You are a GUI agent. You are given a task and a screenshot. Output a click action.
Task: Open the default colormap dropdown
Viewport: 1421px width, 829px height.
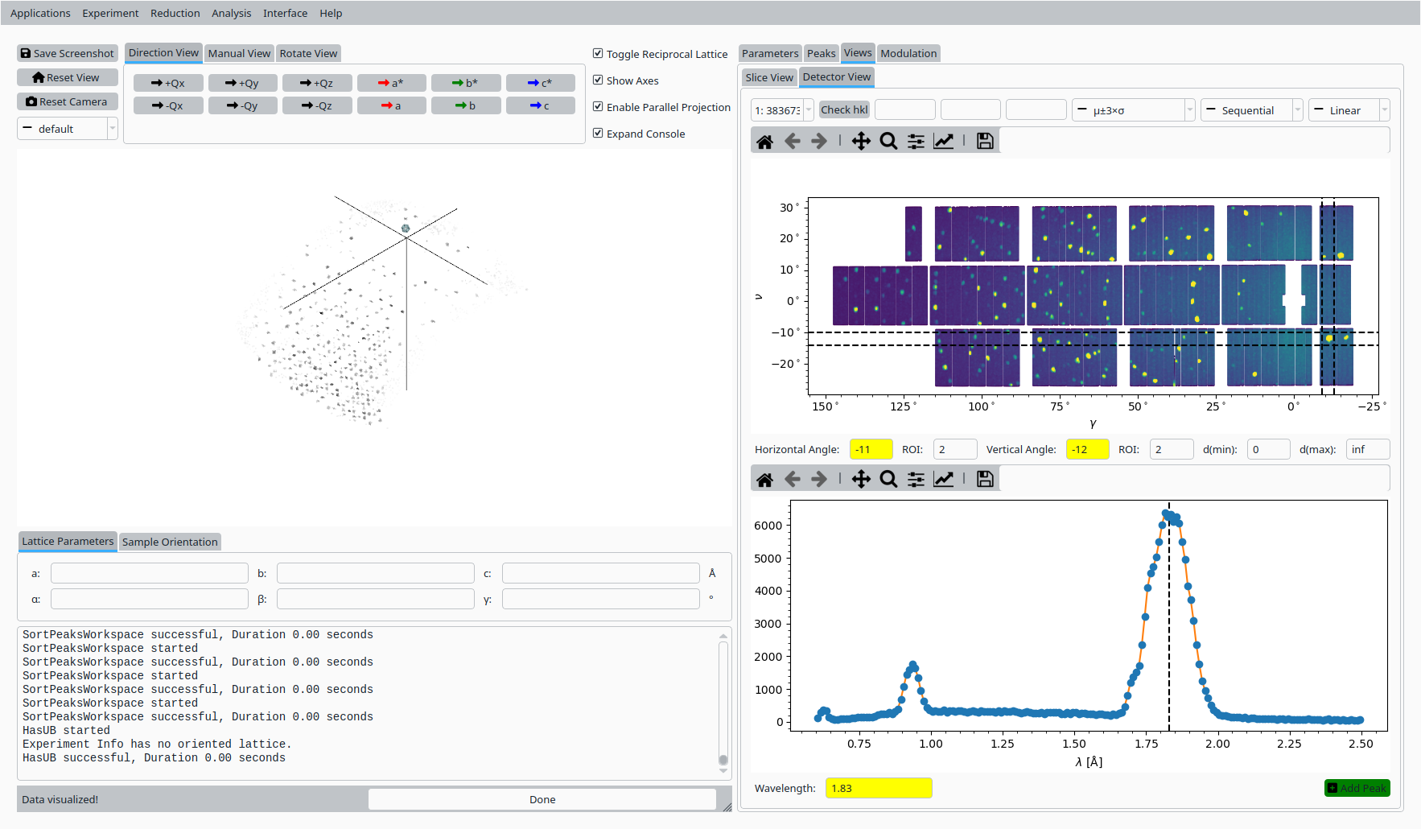pos(68,129)
